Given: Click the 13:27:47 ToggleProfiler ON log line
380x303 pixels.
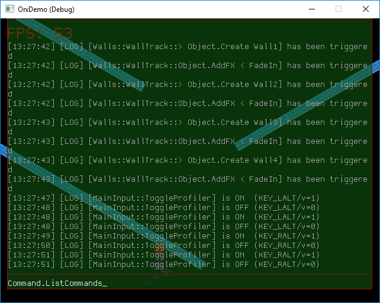Looking at the screenshot, I should [x=163, y=198].
